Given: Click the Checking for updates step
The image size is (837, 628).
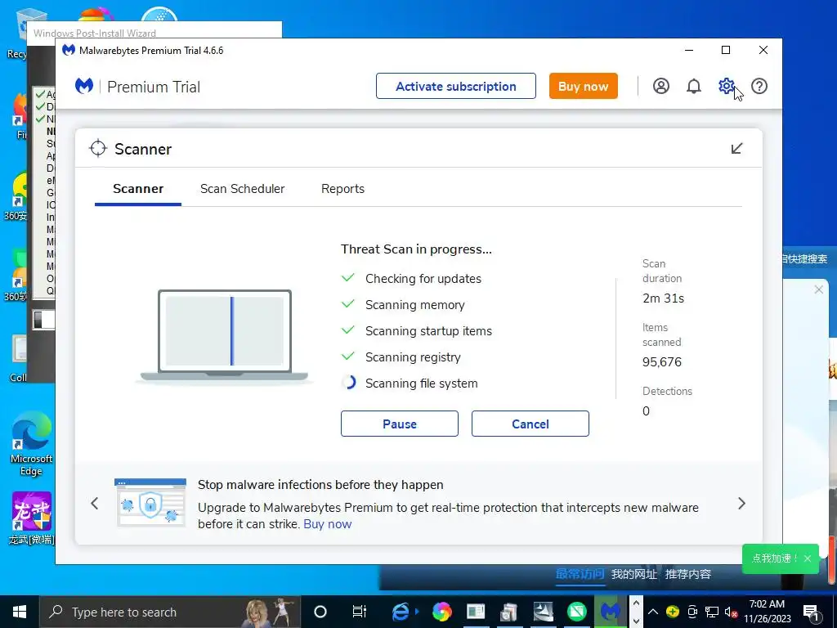Looking at the screenshot, I should pos(423,278).
